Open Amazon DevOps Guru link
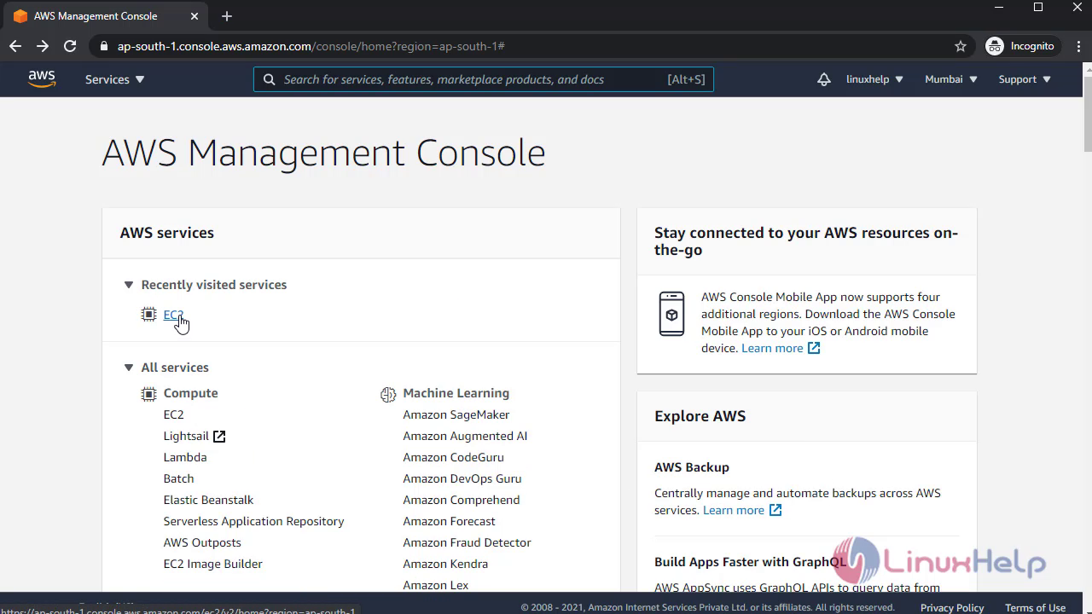1092x614 pixels. [462, 478]
